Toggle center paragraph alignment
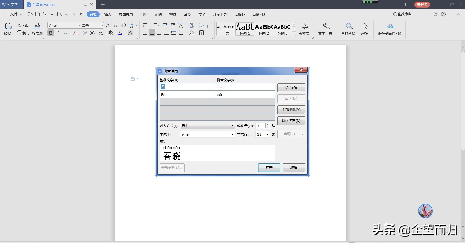 152,33
